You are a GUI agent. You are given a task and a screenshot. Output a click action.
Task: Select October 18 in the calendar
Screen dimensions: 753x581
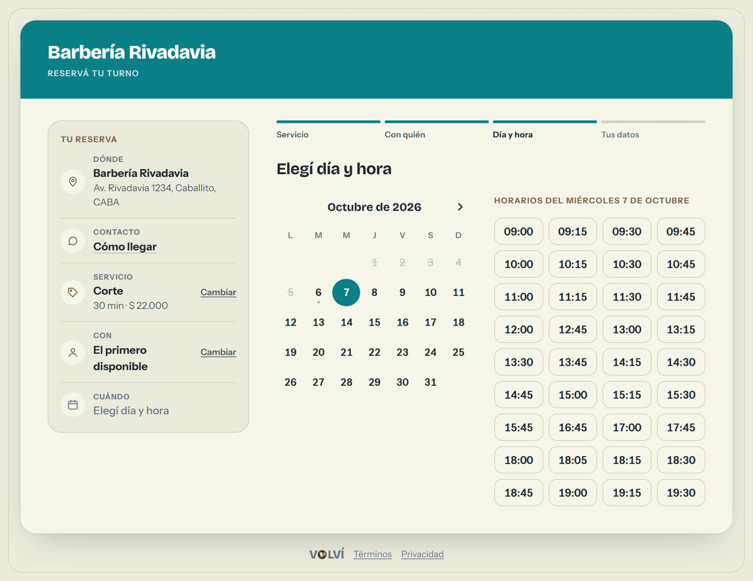click(x=458, y=323)
